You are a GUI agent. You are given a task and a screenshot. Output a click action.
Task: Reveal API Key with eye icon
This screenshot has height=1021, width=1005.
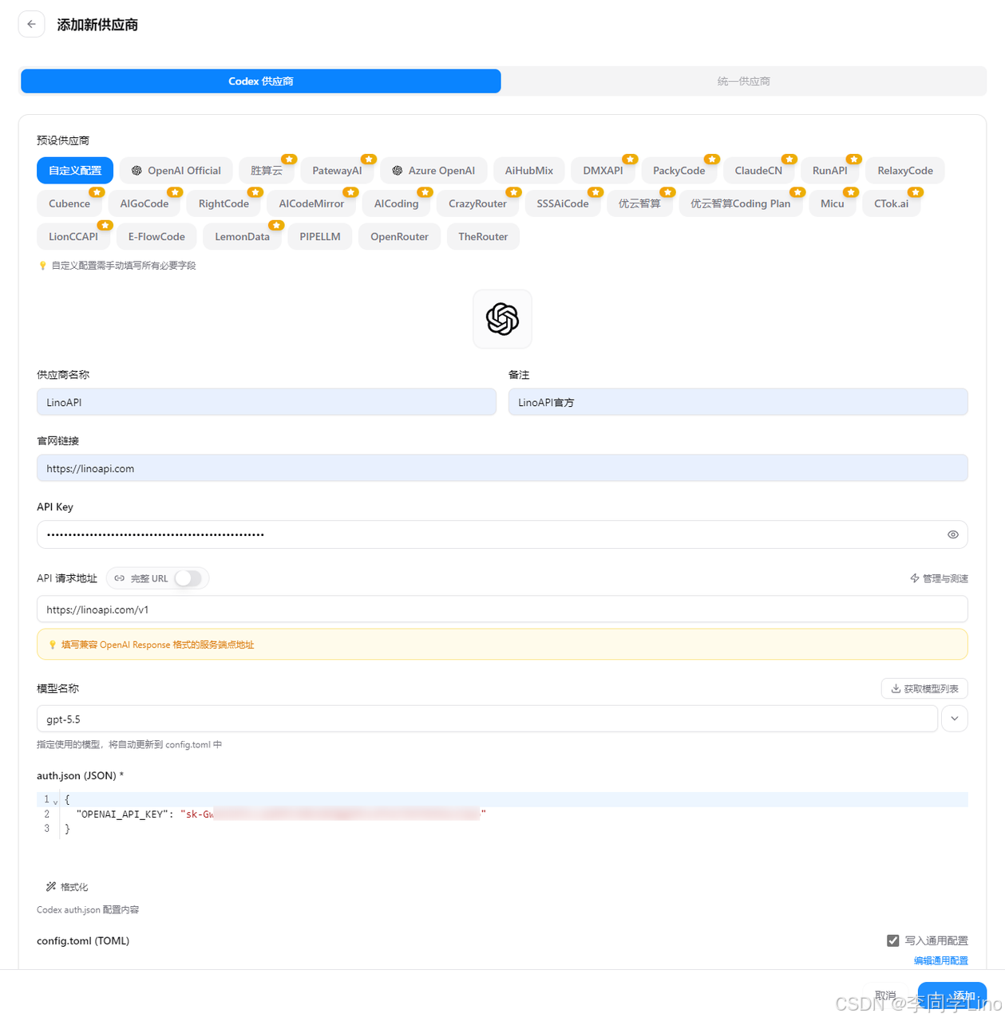pyautogui.click(x=952, y=534)
